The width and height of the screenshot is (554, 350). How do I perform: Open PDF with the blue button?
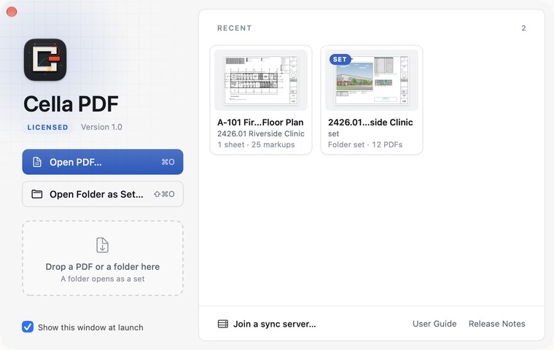pos(103,162)
